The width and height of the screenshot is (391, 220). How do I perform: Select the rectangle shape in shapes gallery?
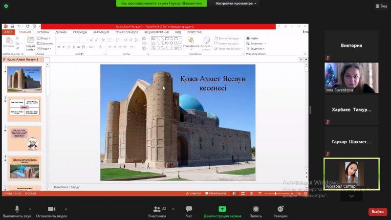tap(167, 39)
